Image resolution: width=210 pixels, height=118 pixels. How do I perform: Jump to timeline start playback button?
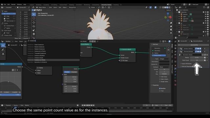pos(82,106)
